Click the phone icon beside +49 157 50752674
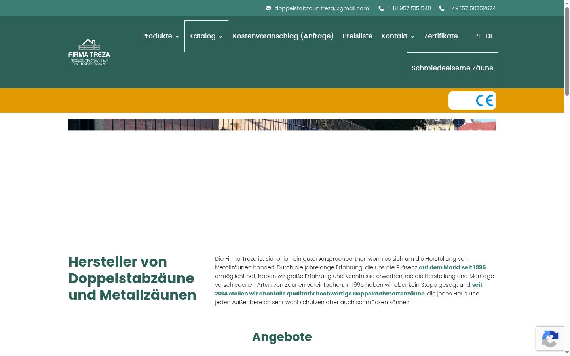 tap(442, 8)
